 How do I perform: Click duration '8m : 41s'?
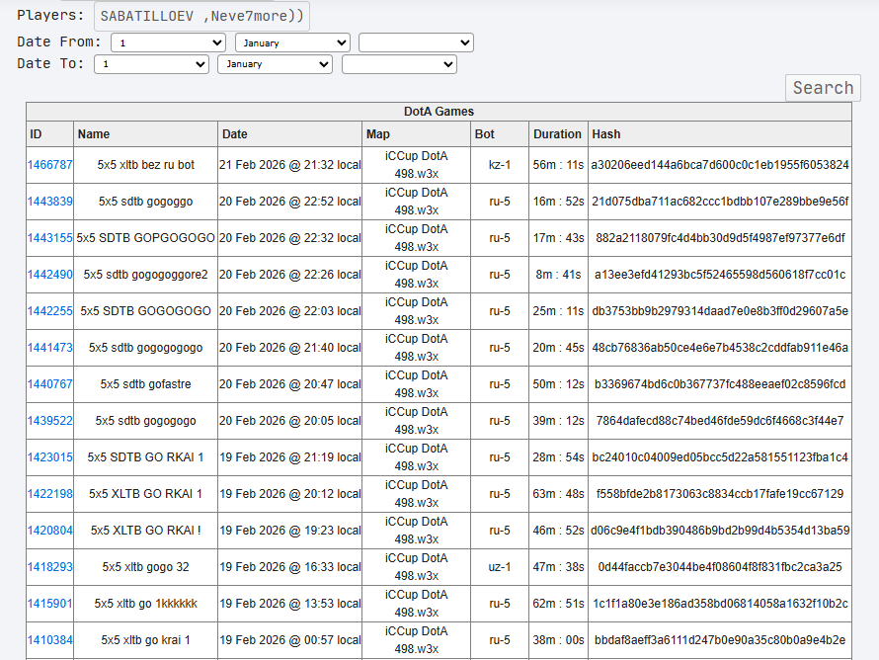click(x=558, y=275)
